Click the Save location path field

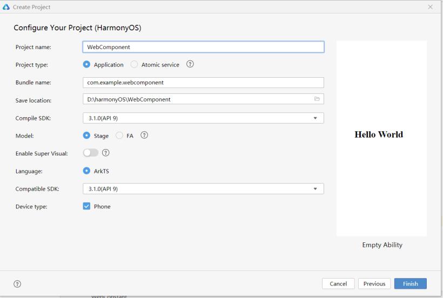point(203,99)
